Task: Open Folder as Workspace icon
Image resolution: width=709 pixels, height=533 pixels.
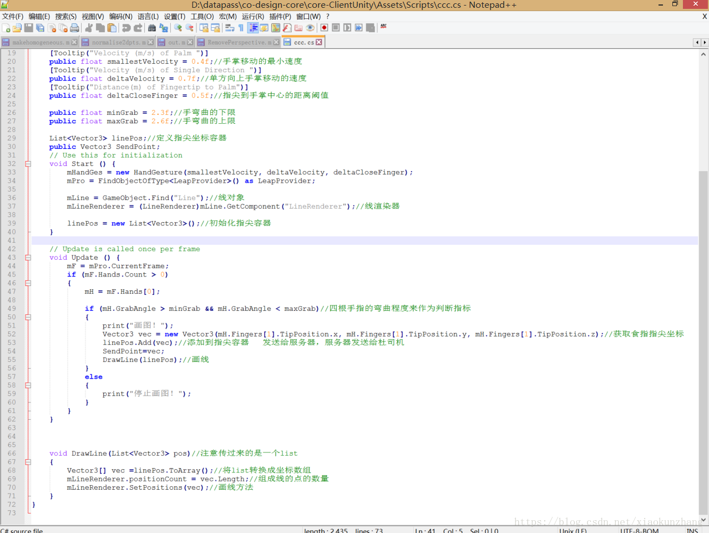Action: (x=298, y=28)
